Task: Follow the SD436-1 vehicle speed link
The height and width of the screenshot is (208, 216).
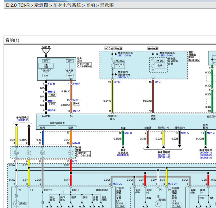Action: [x=123, y=155]
